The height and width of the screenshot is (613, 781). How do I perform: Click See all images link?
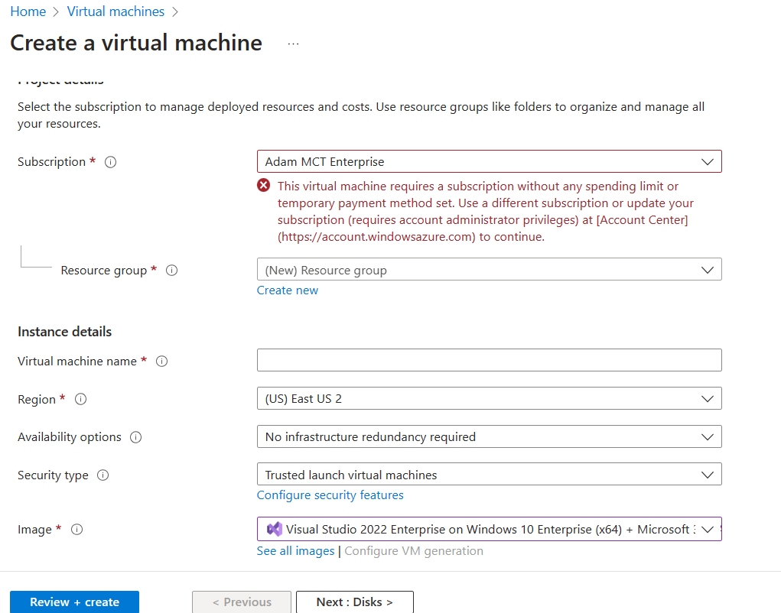pyautogui.click(x=295, y=551)
